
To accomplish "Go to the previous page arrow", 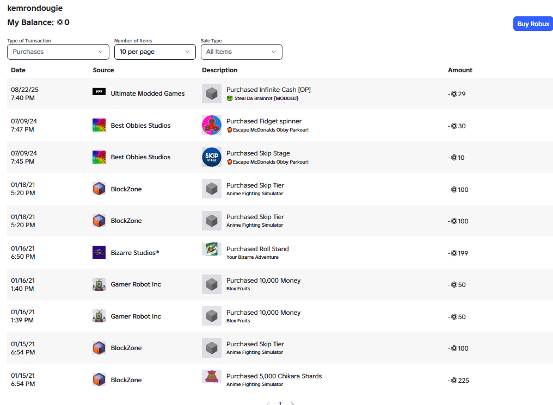I will click(268, 403).
